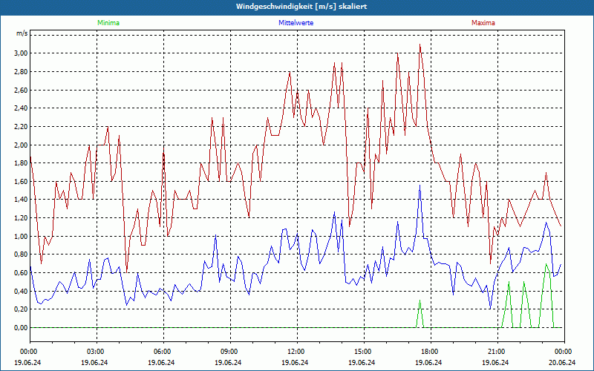Click the 1,20 y-axis value

pyautogui.click(x=21, y=218)
